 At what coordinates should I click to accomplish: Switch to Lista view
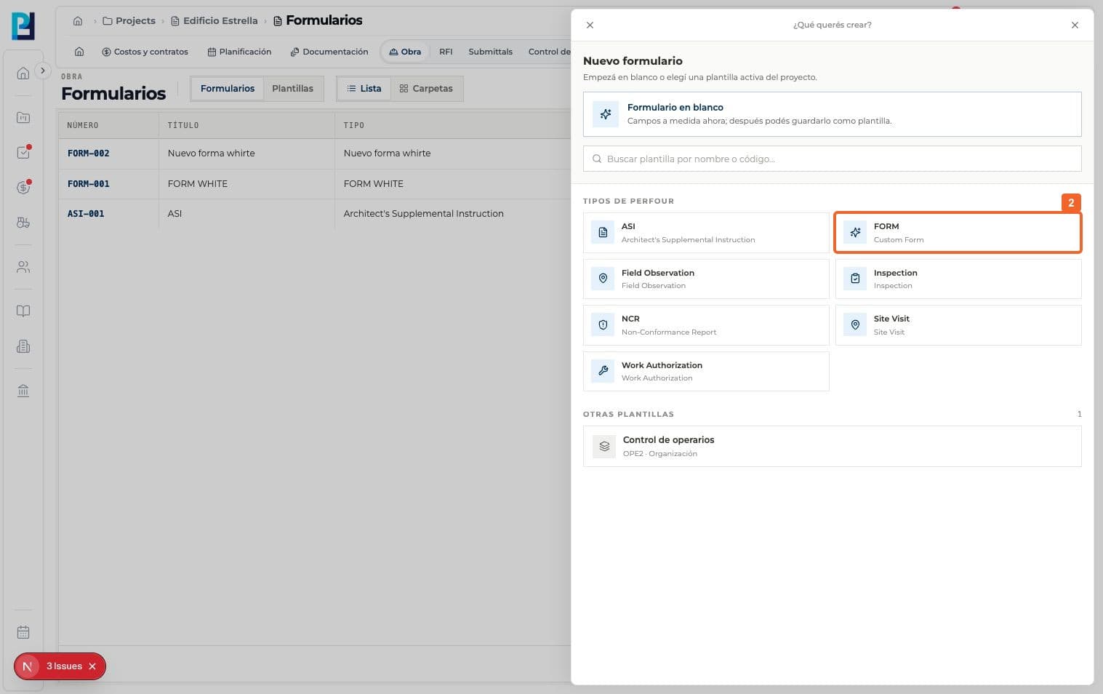(x=364, y=89)
